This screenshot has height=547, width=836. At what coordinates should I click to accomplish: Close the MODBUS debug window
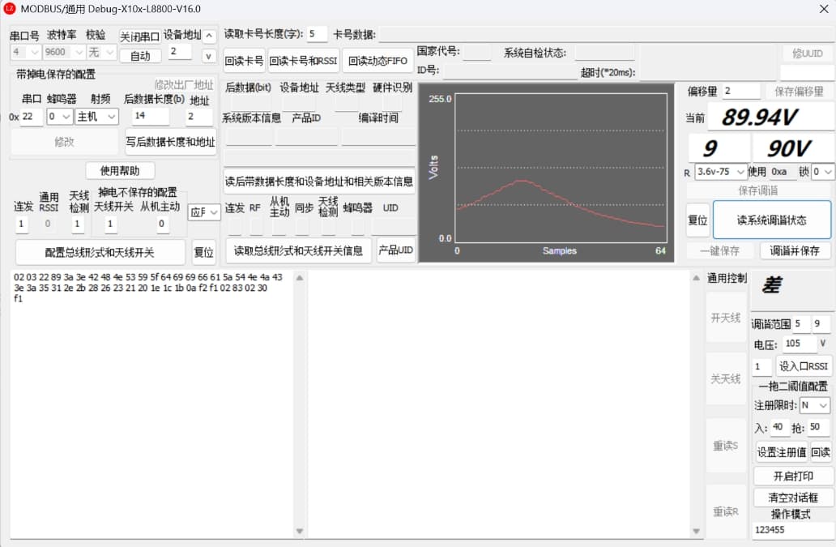click(x=823, y=9)
